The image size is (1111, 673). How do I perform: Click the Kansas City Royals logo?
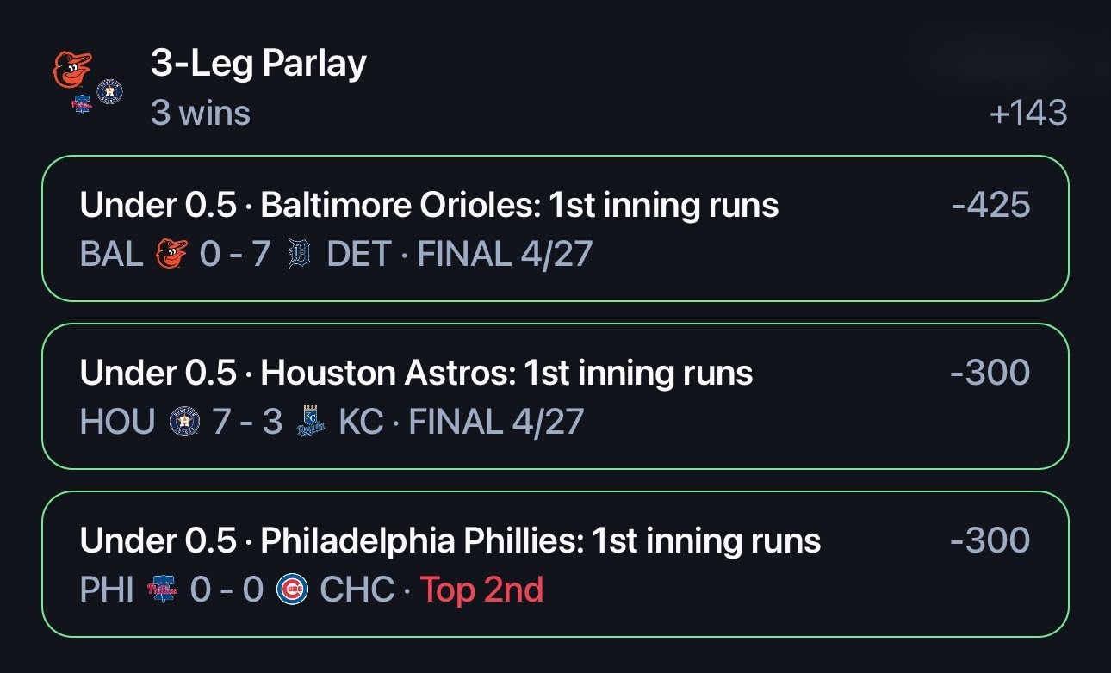(x=311, y=423)
